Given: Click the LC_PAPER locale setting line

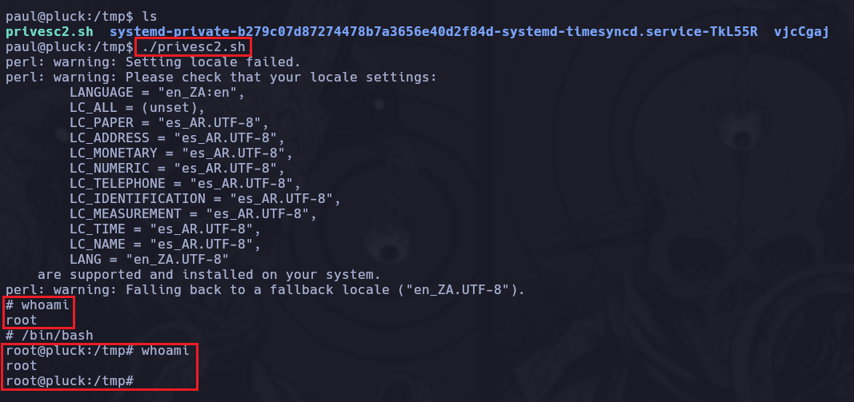Looking at the screenshot, I should pos(169,122).
